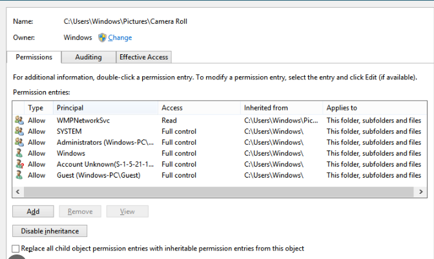Select the Permissions tab
The height and width of the screenshot is (259, 434).
click(34, 57)
